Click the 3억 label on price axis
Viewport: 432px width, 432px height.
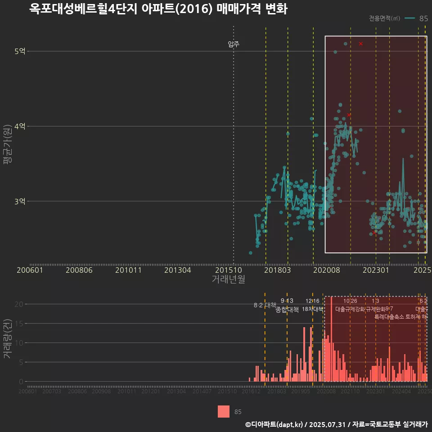point(20,202)
